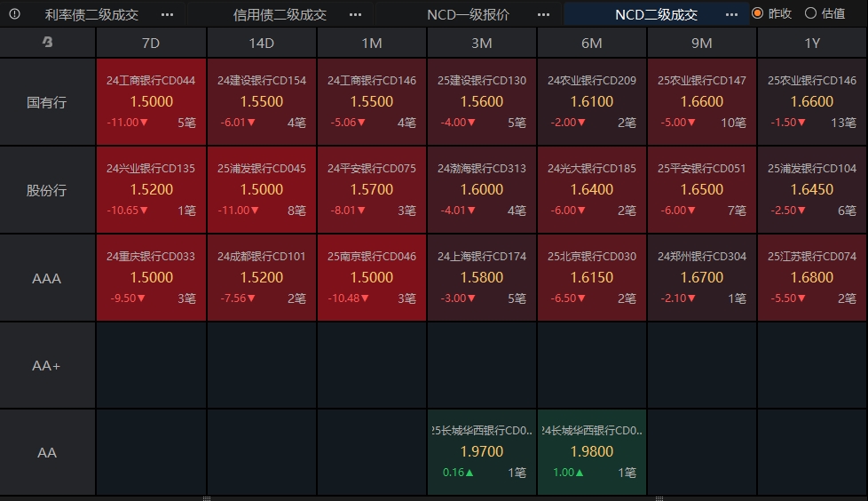Click the info icon beside 利率债二级成交

pyautogui.click(x=15, y=14)
